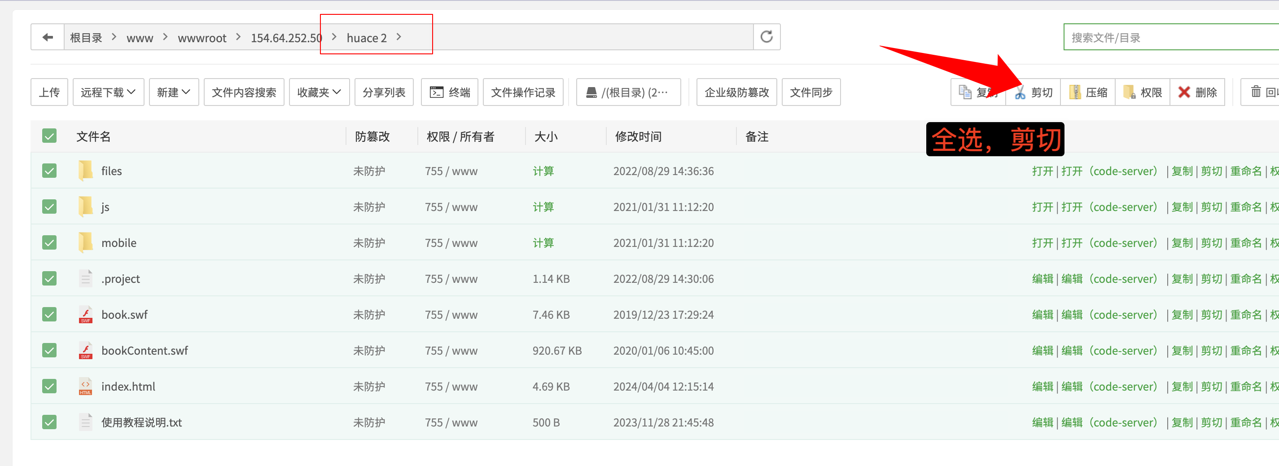This screenshot has width=1279, height=466.
Task: Open the 新建 dropdown menu
Action: coord(173,92)
